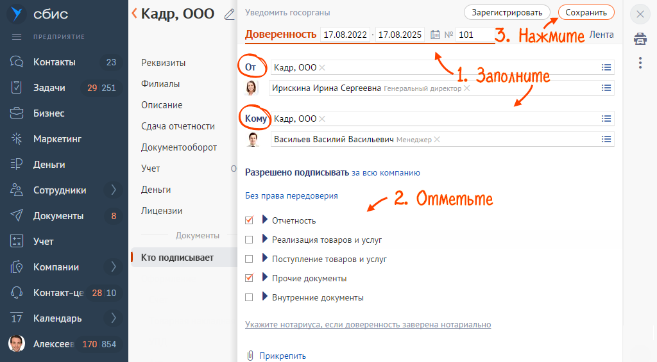Expand the Компании sidebar chevron
The width and height of the screenshot is (657, 362).
click(x=114, y=267)
